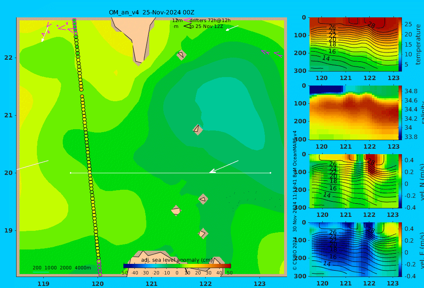This screenshot has height=288, width=424.
Task: Open the salinity cross-section panel
Action: [354, 113]
